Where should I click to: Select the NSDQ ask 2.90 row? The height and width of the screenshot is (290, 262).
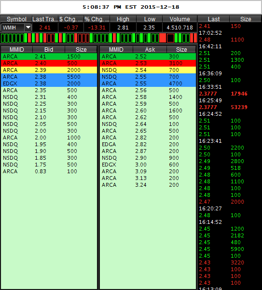(148, 158)
